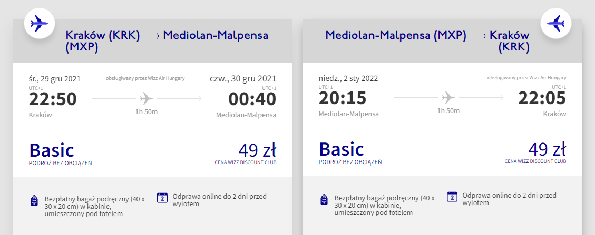Click the outbound date śr., 29 gru 2021
The height and width of the screenshot is (235, 595).
coord(55,79)
